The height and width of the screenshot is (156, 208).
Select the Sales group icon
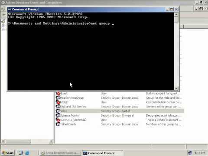pos(58,111)
